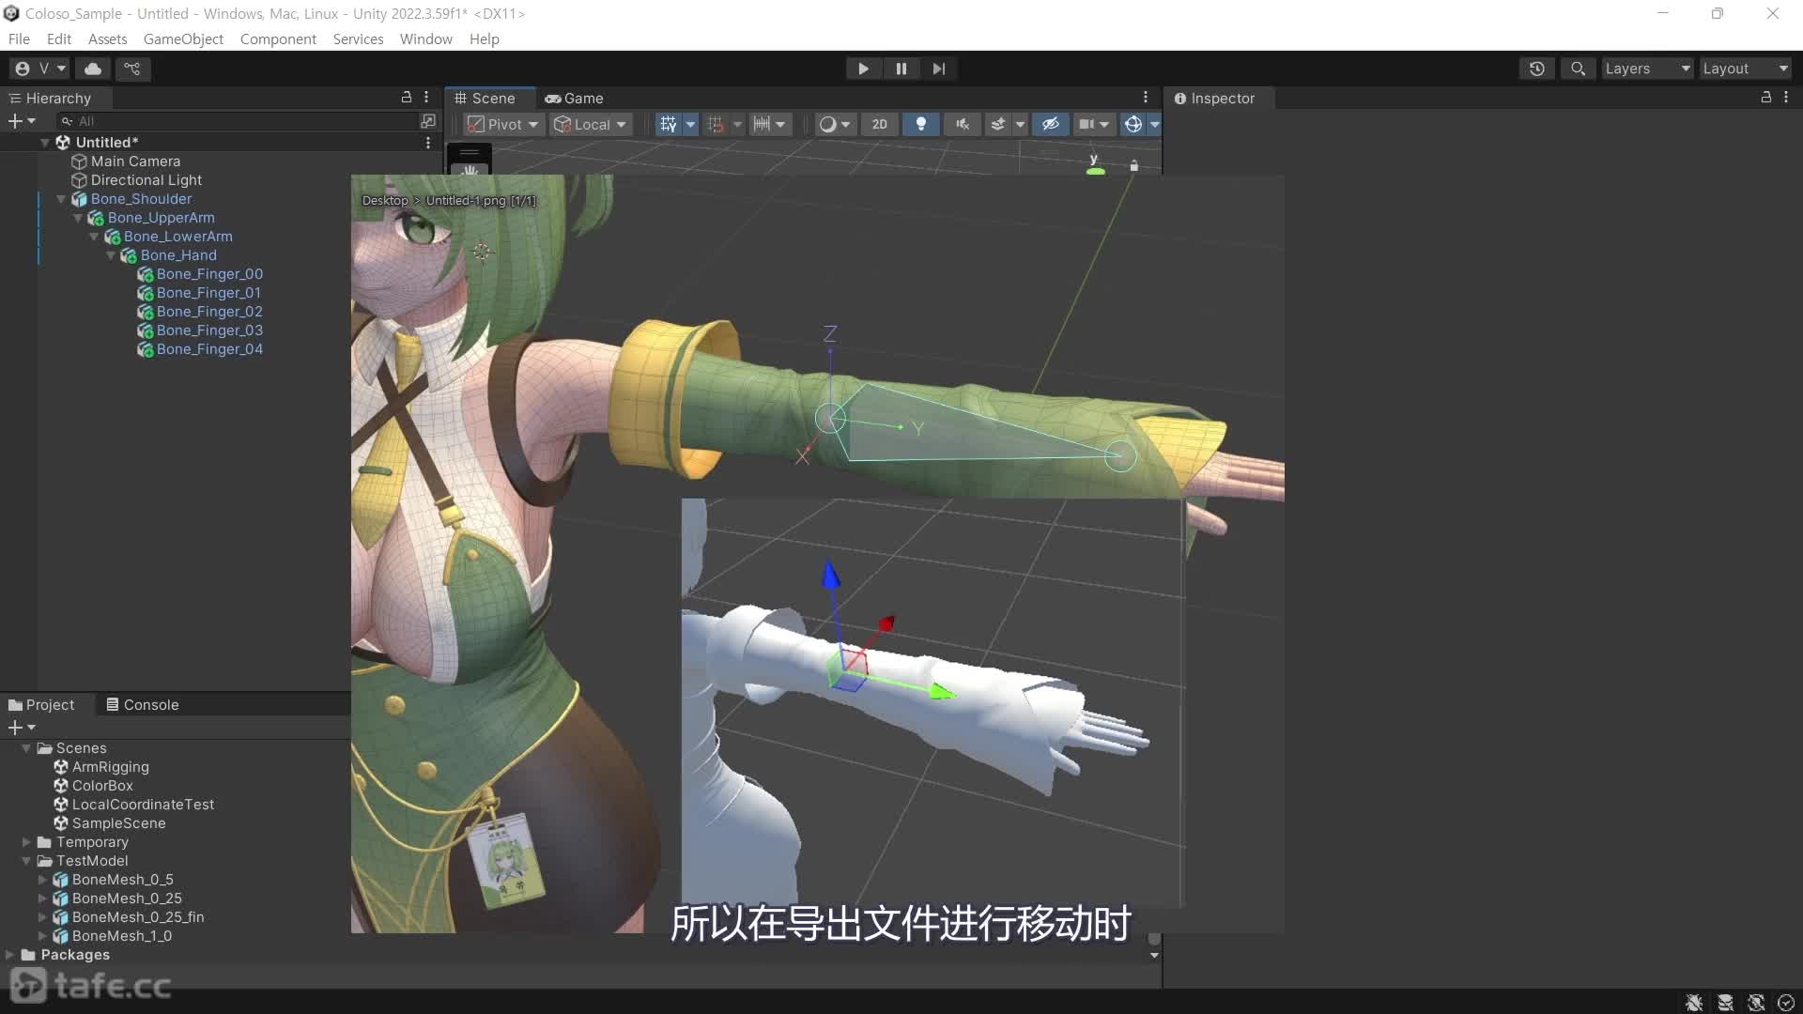Toggle scene visibility hidden-eye icon
1803x1014 pixels.
click(x=1050, y=124)
